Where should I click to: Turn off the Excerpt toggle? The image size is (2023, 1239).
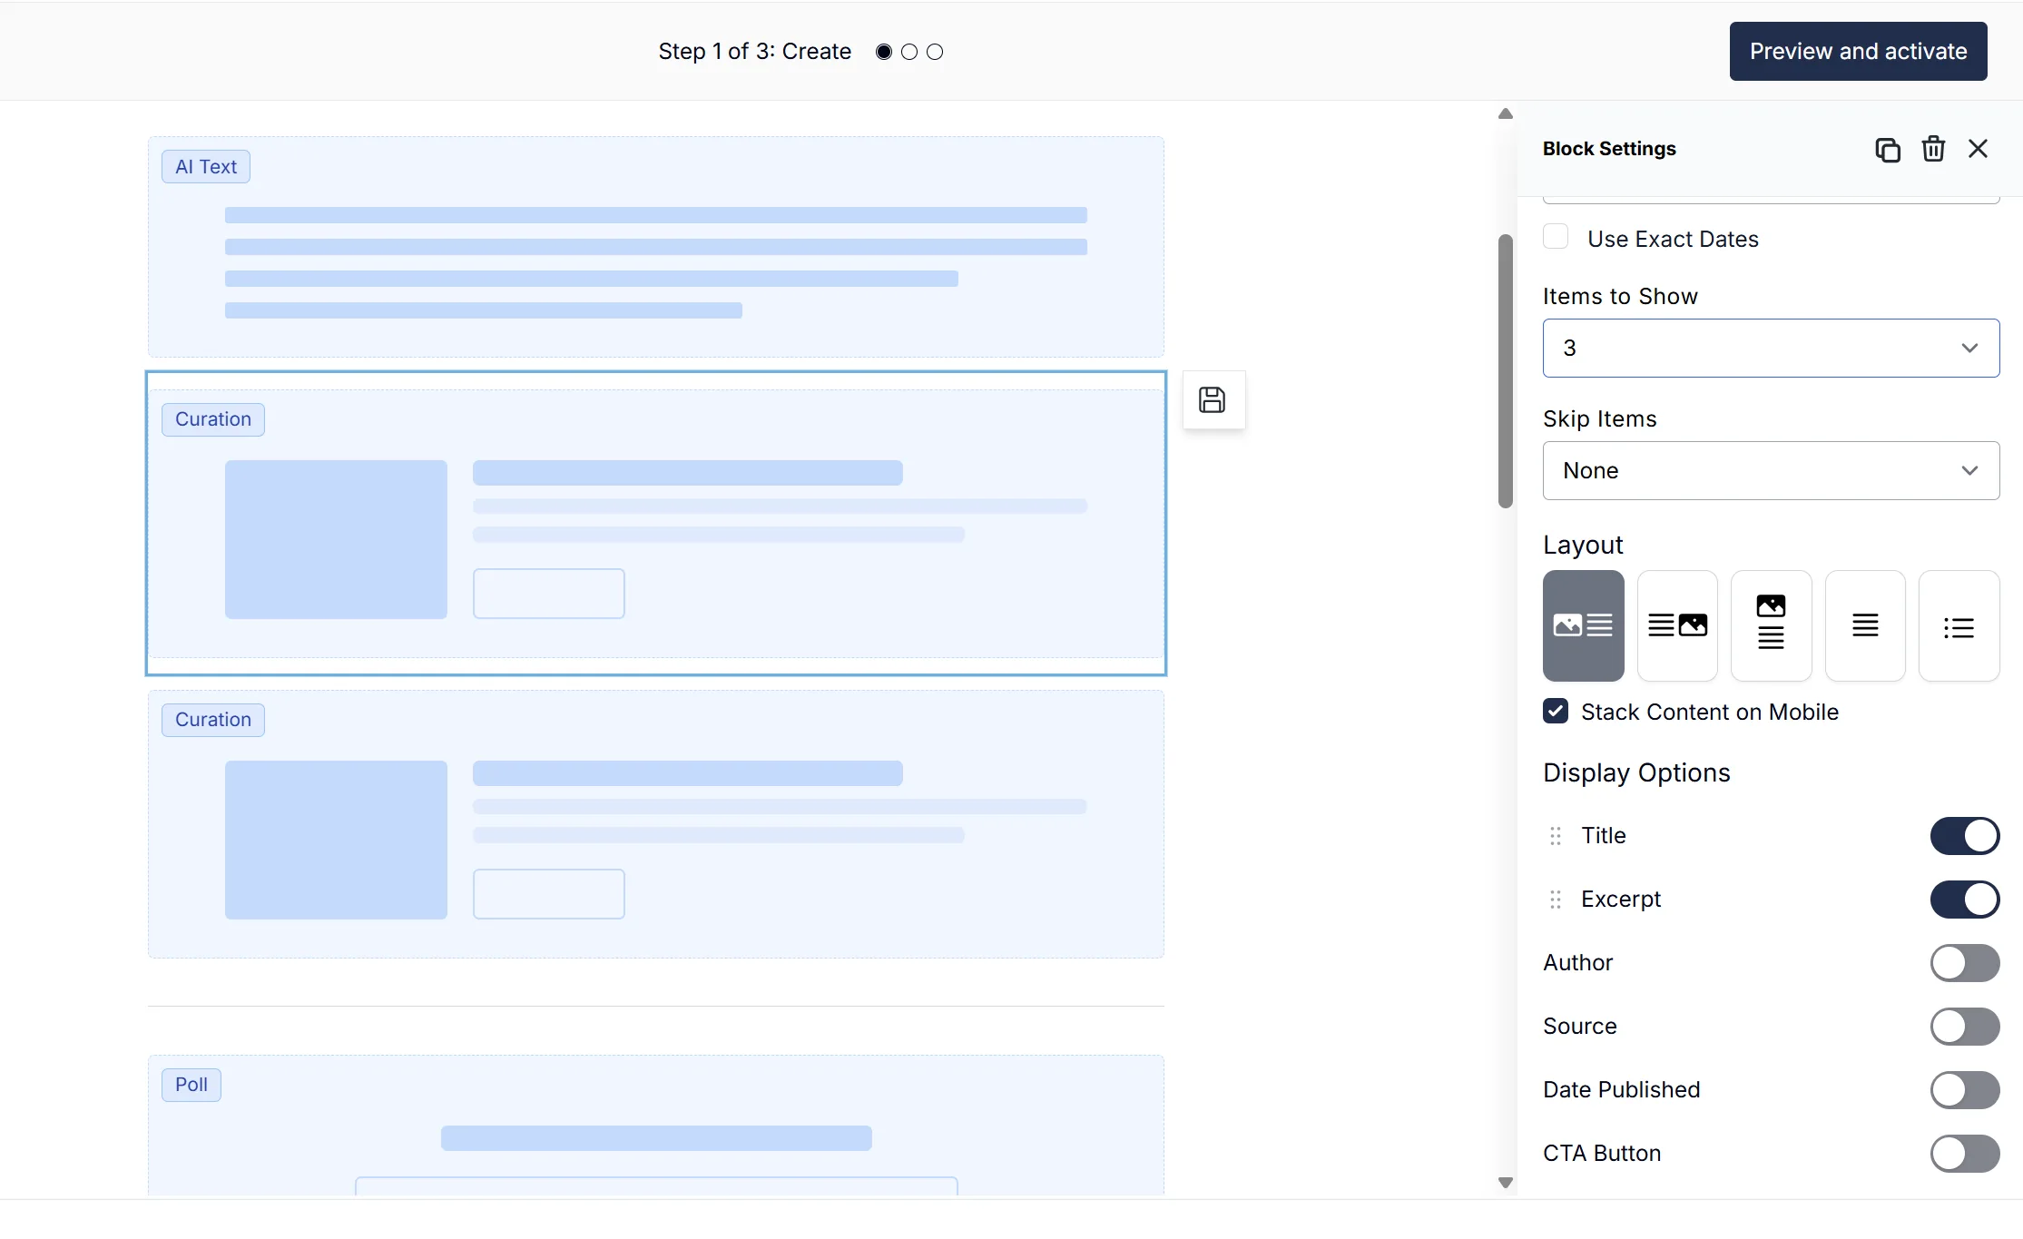pyautogui.click(x=1965, y=900)
